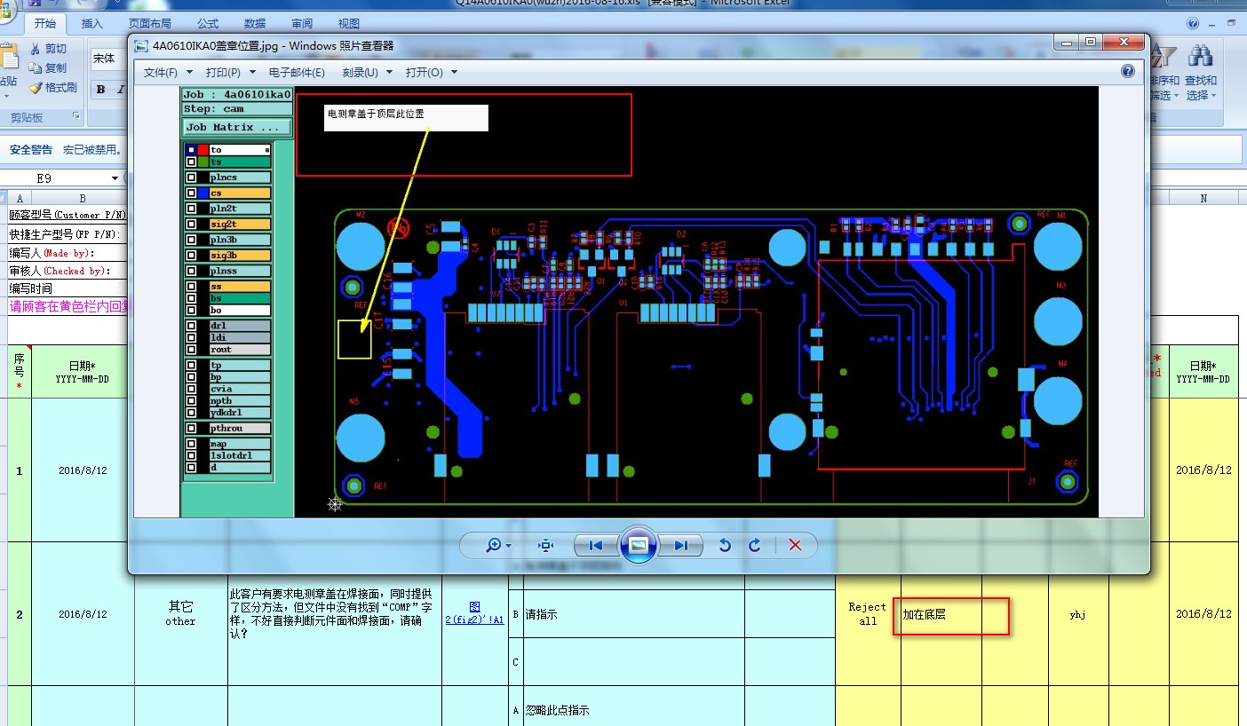Open the 文件(F) menu in the photo viewer
Image resolution: width=1247 pixels, height=726 pixels.
click(161, 72)
